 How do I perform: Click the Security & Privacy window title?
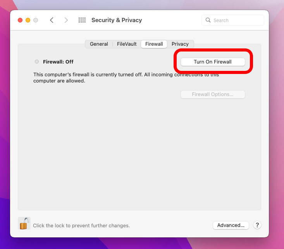117,20
